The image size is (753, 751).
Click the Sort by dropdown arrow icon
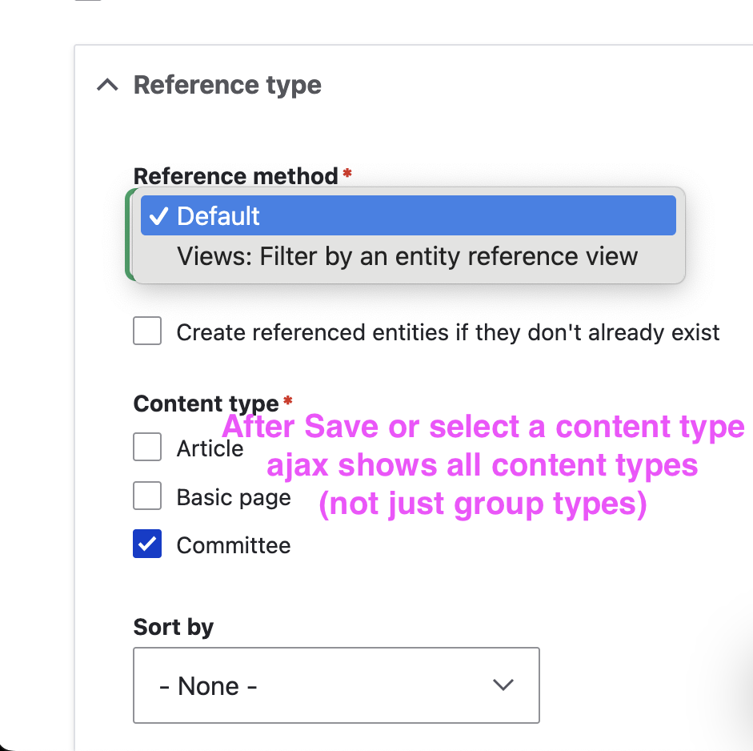503,685
